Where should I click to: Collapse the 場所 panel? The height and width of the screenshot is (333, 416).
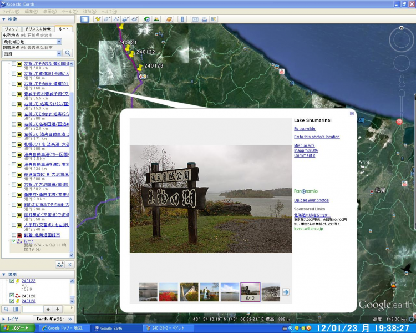(4, 274)
